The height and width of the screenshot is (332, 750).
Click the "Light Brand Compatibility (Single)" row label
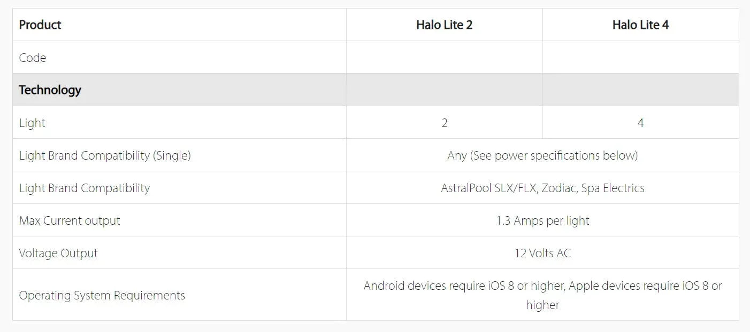105,155
